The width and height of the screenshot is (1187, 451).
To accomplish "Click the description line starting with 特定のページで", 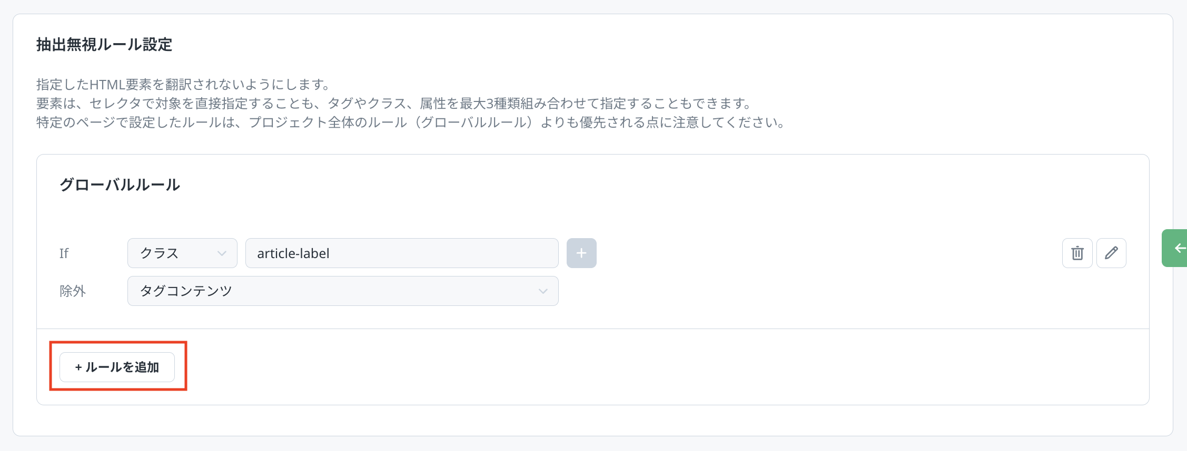I will point(411,122).
